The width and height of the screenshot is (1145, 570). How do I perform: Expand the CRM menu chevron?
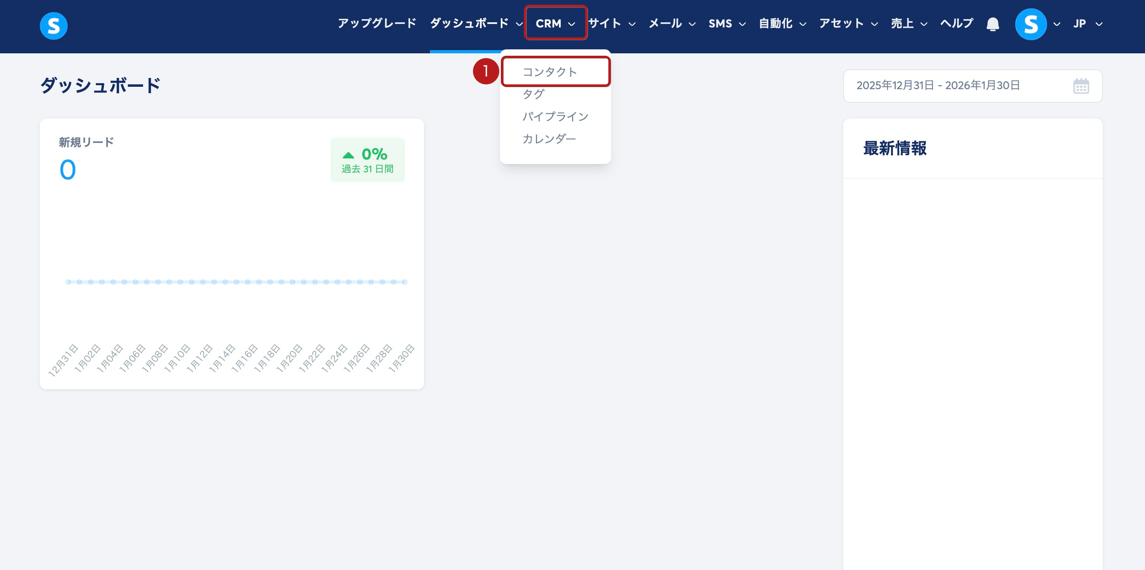tap(572, 24)
